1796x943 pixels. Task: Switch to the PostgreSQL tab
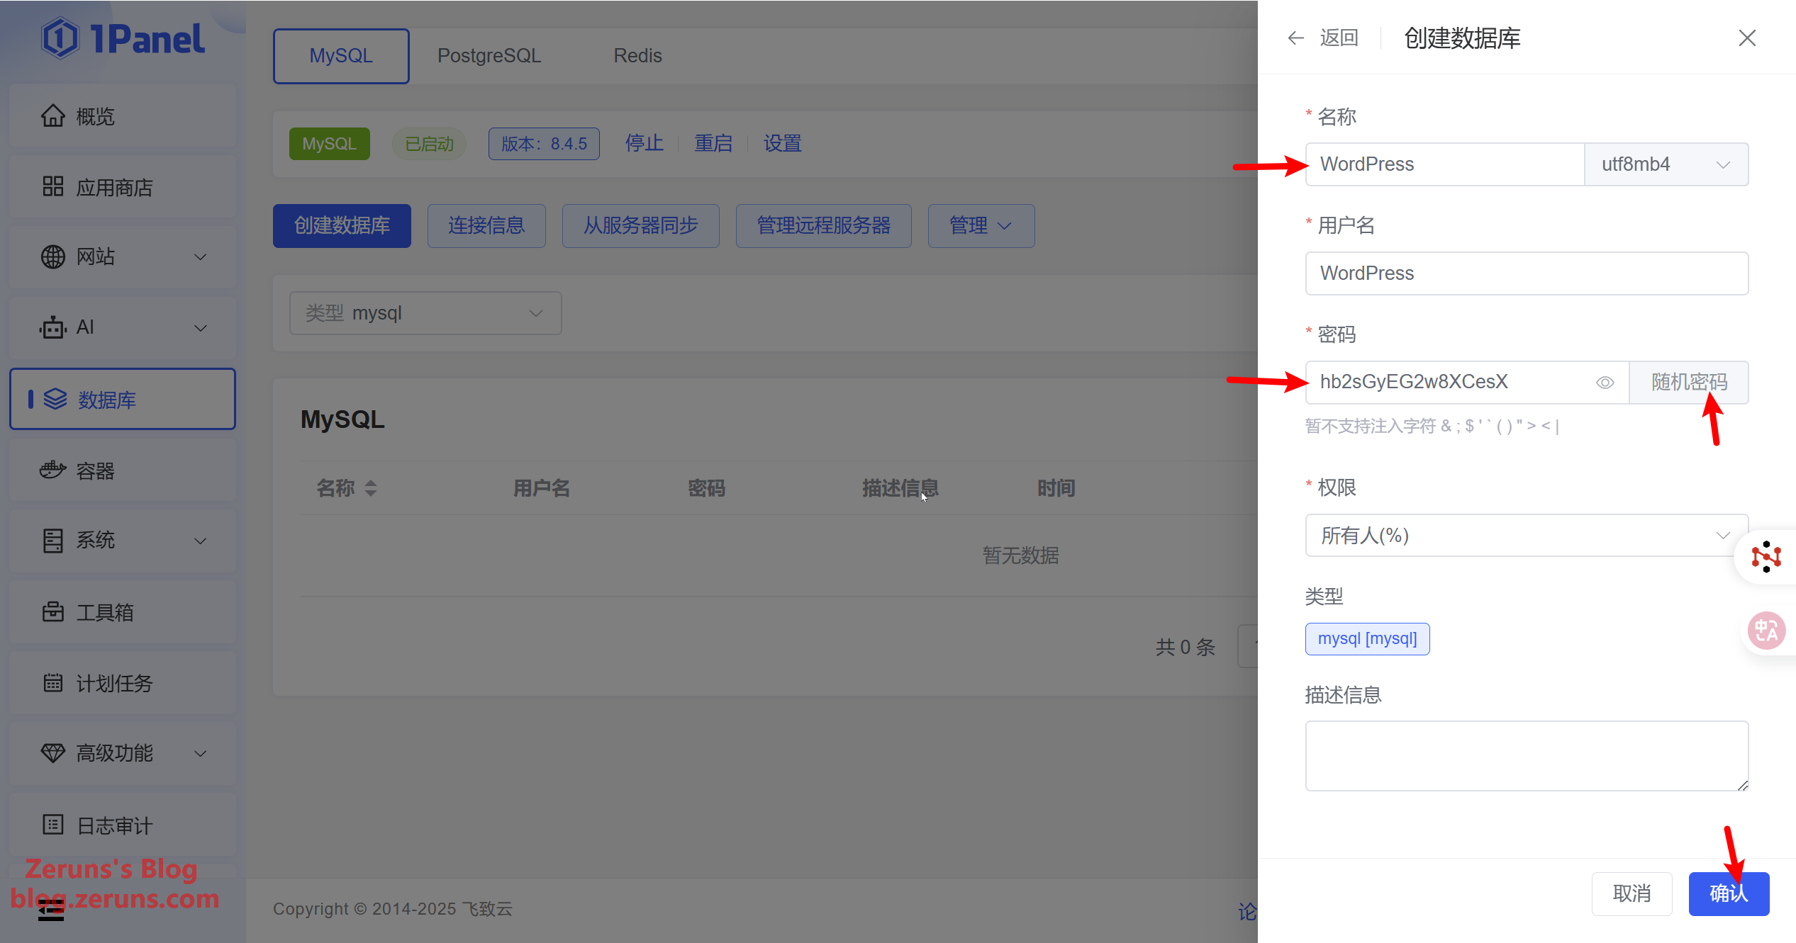click(x=489, y=56)
